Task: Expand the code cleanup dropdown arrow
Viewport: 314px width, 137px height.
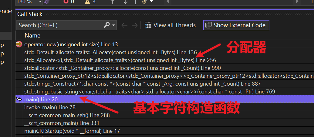Action: [151, 2]
